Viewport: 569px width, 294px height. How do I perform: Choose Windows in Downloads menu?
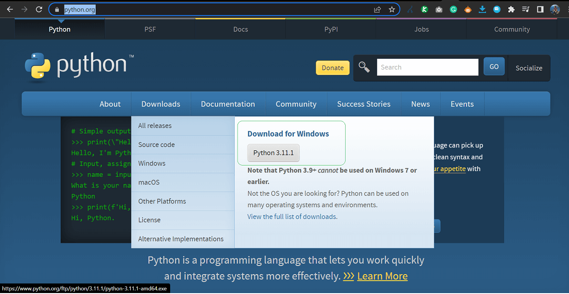[x=183, y=163]
